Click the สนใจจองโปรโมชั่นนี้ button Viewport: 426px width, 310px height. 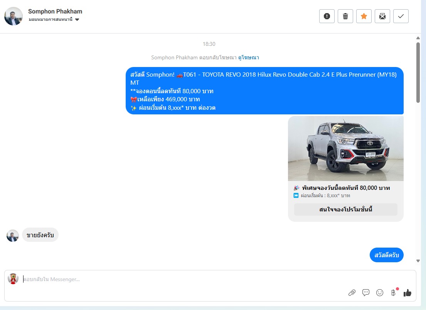345,209
